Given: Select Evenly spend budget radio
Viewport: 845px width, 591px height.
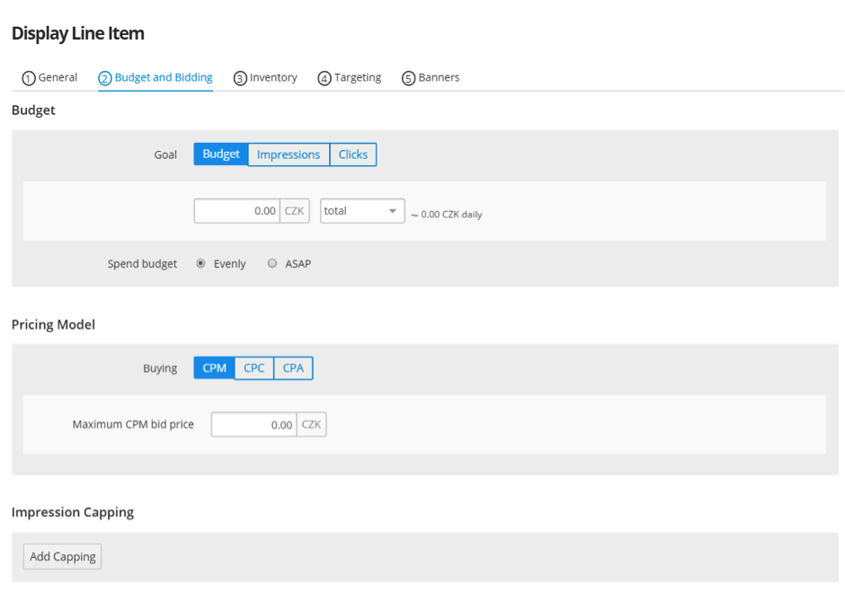Looking at the screenshot, I should pyautogui.click(x=201, y=263).
